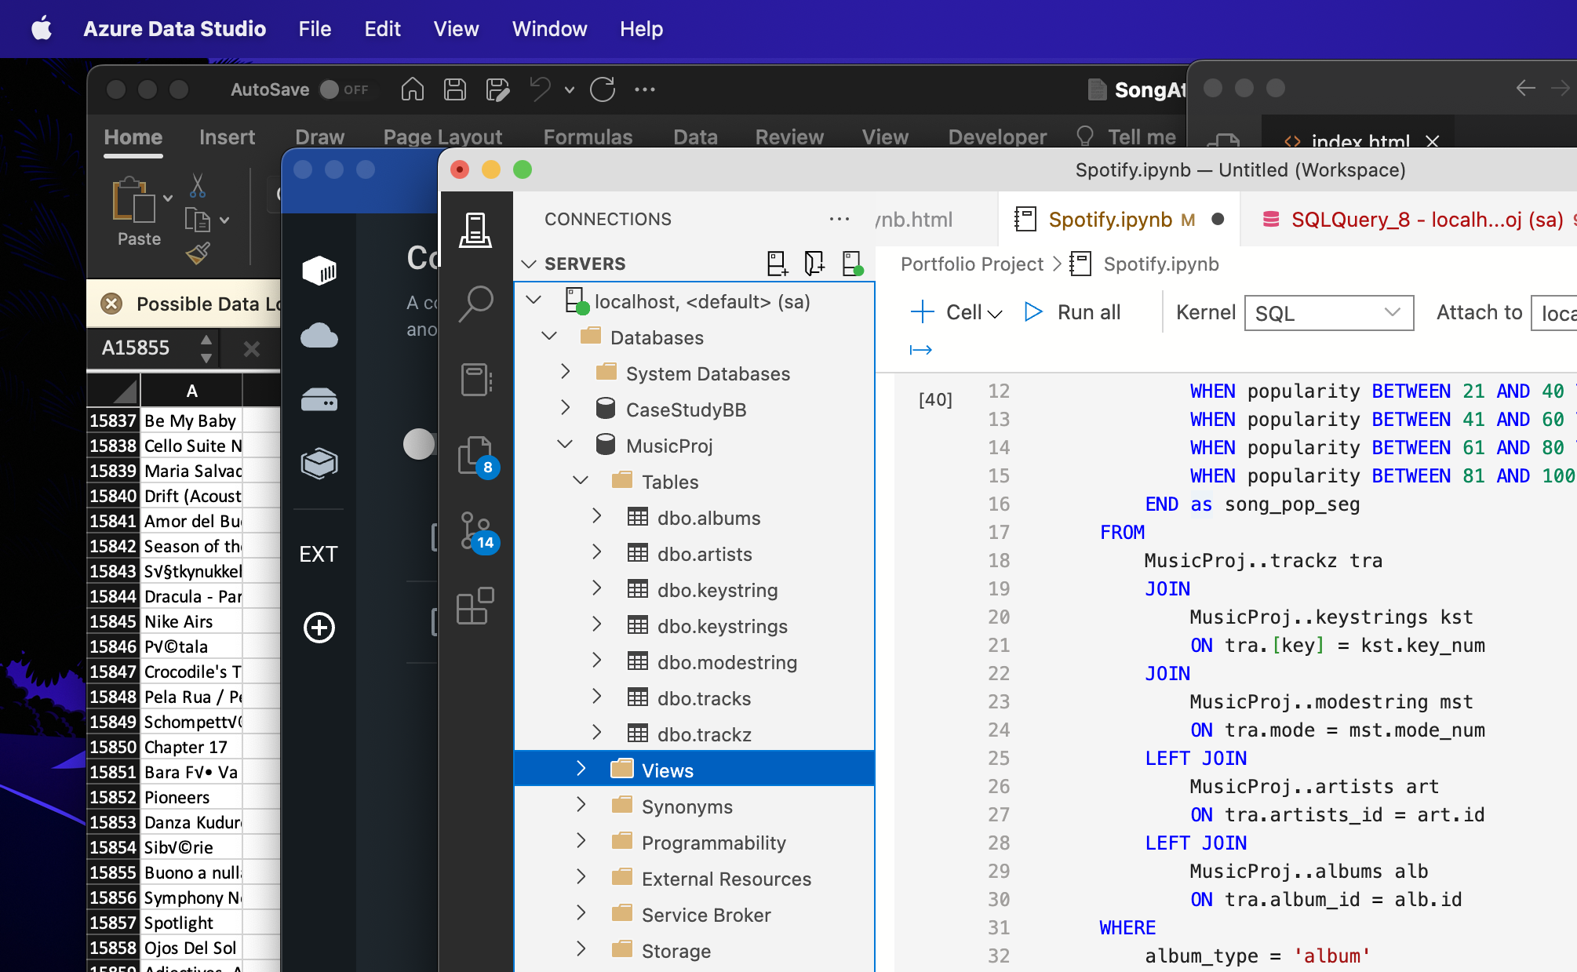Click Portfolio Project in the breadcrumb

tap(971, 264)
